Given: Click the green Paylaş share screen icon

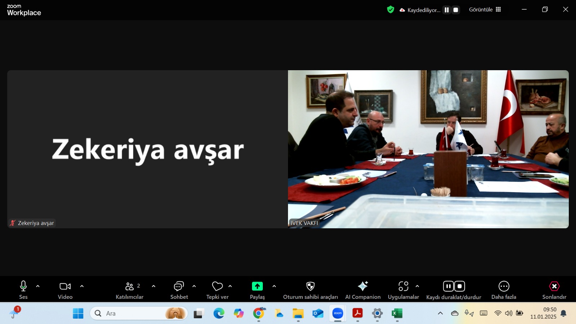Looking at the screenshot, I should click(x=257, y=286).
